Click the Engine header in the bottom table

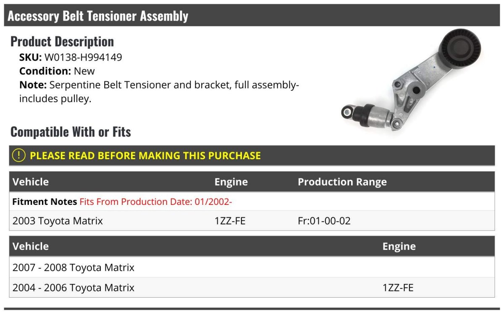pos(399,246)
